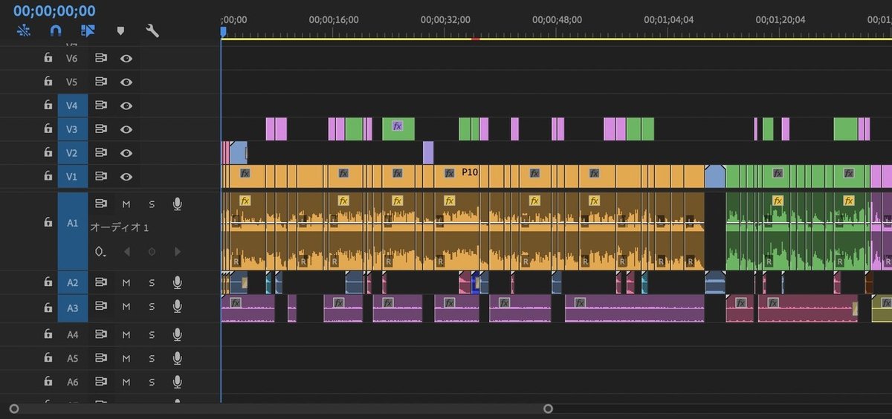The width and height of the screenshot is (892, 419).
Task: Solo audio track A1
Action: [152, 204]
